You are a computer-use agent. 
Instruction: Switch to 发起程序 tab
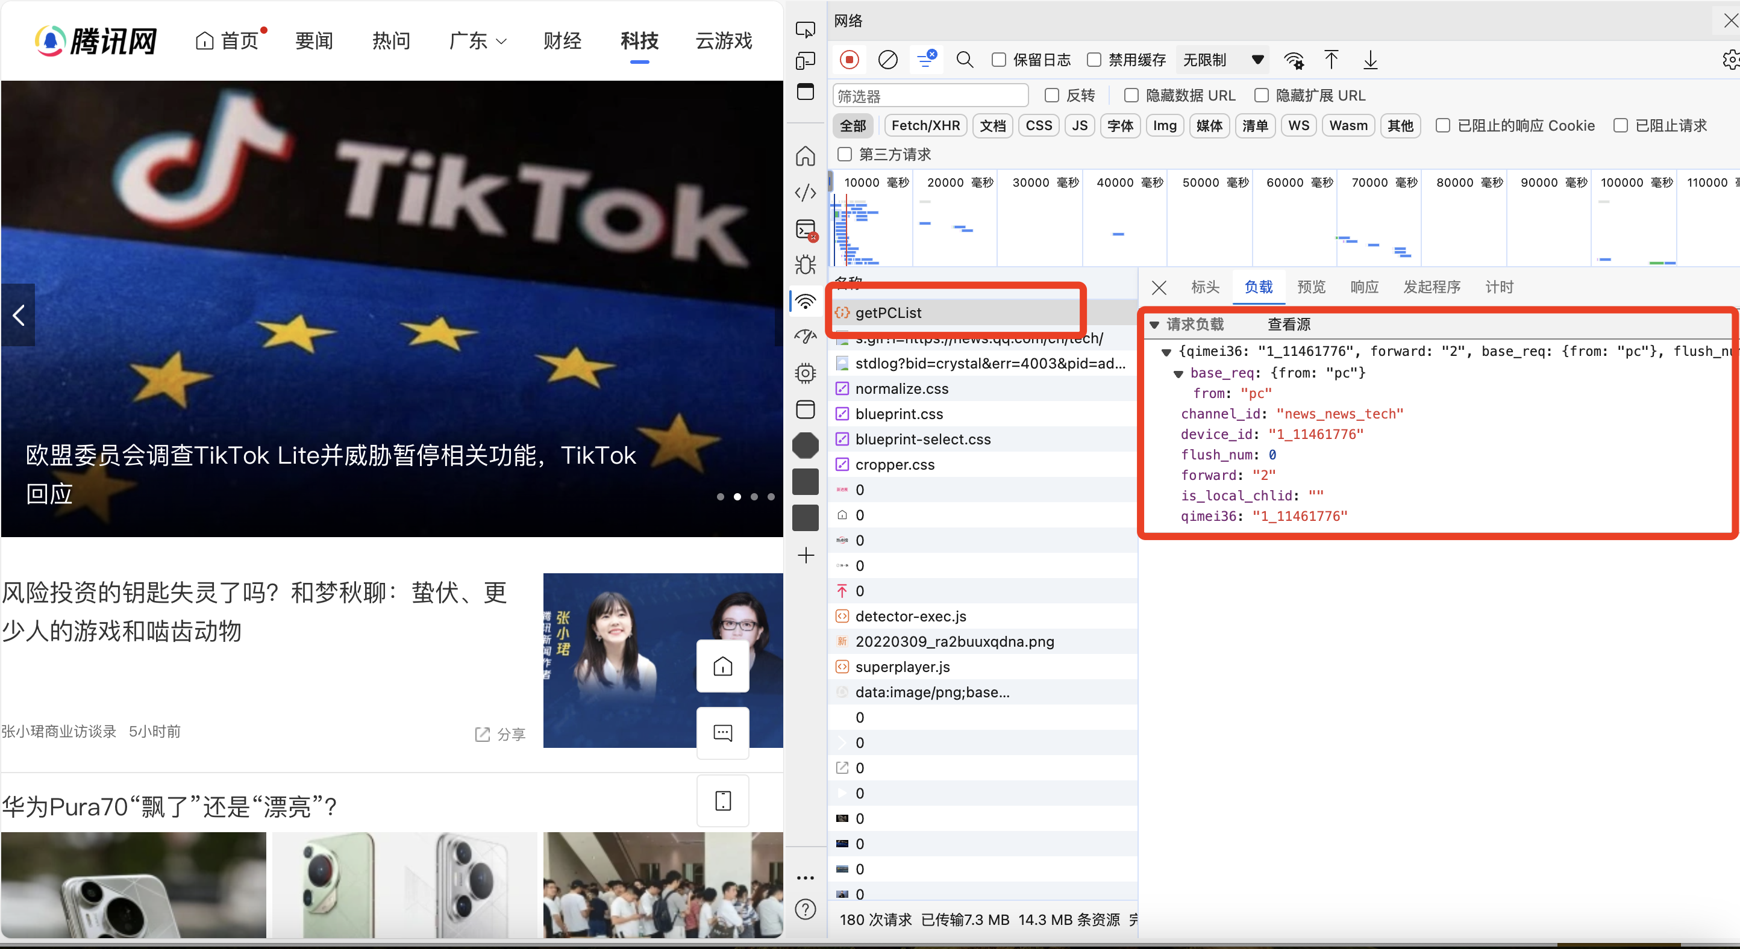(x=1432, y=288)
